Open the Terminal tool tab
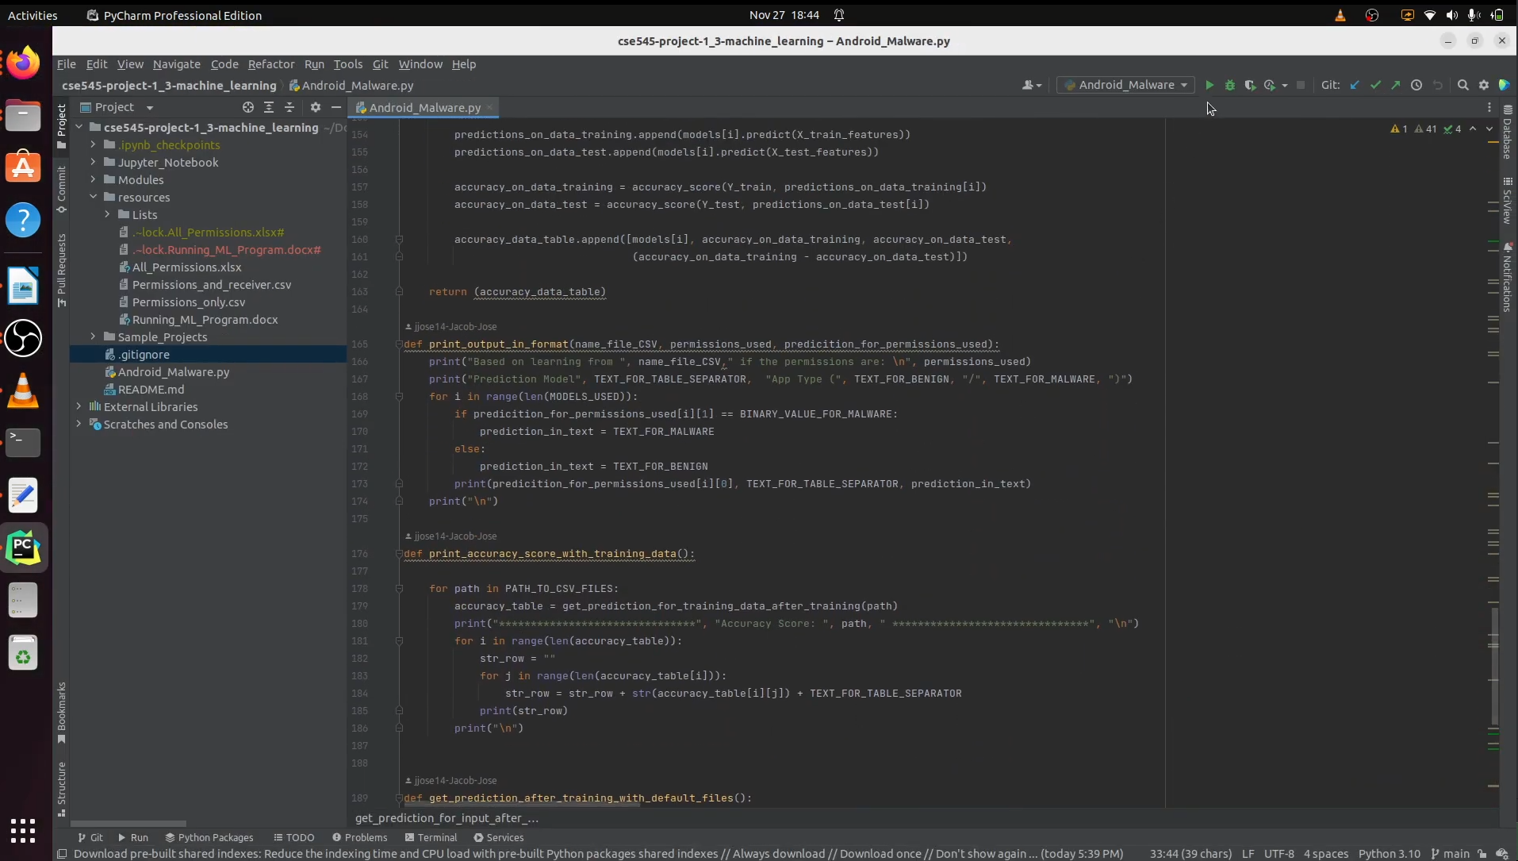The image size is (1518, 861). [431, 837]
